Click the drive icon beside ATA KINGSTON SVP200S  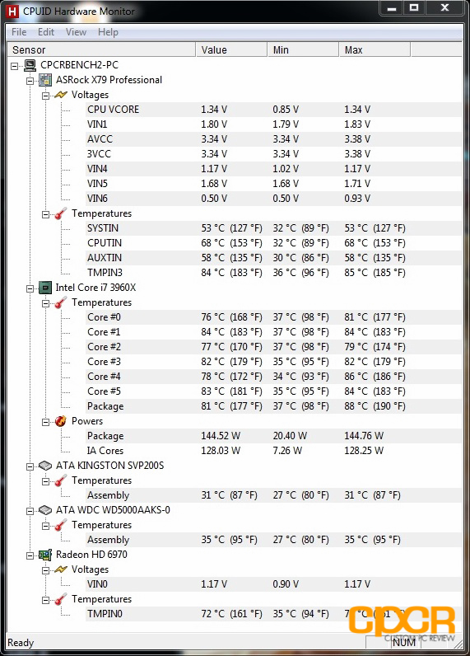pos(45,466)
